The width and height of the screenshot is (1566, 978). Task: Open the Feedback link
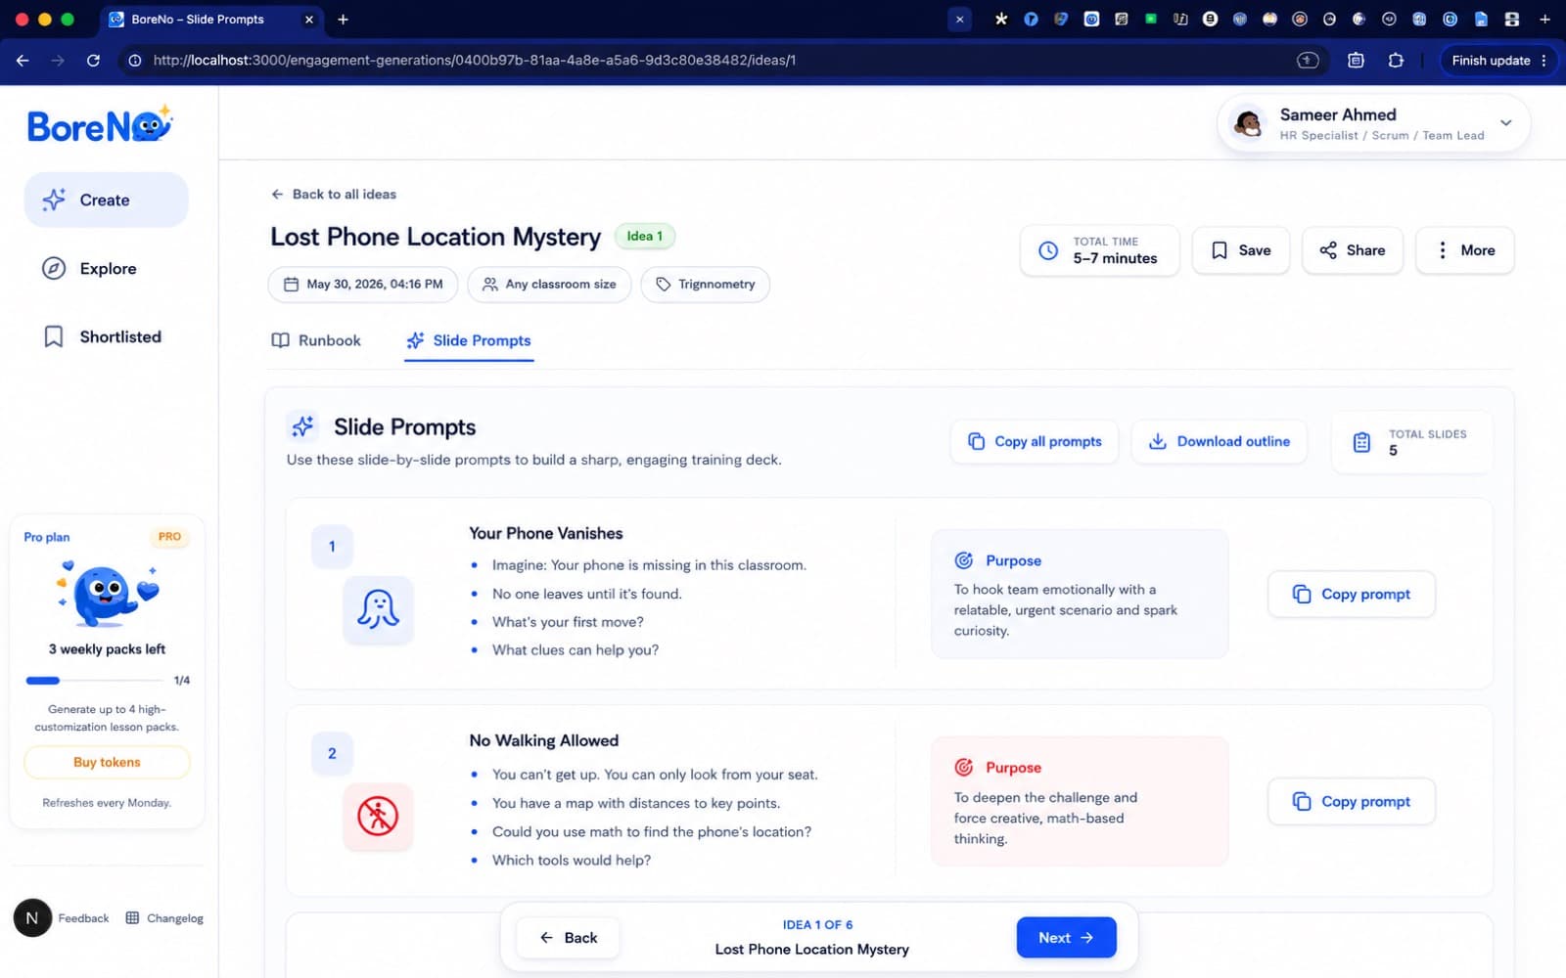coord(83,918)
